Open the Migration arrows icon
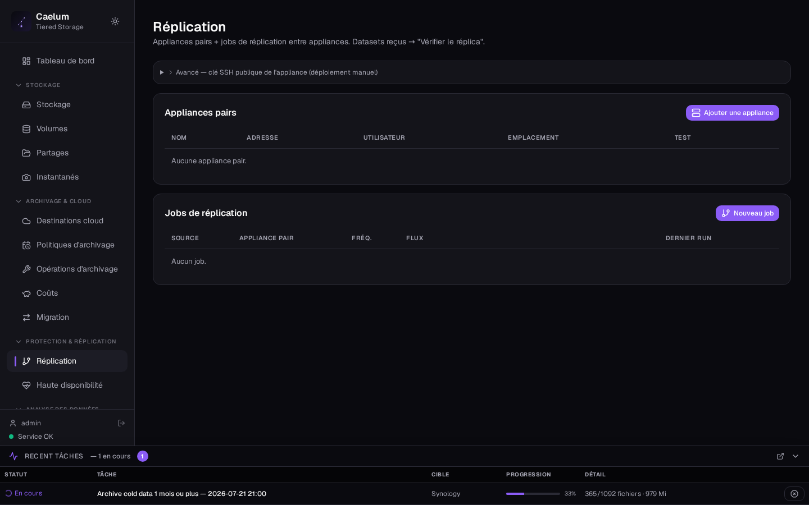809x505 pixels. point(26,318)
